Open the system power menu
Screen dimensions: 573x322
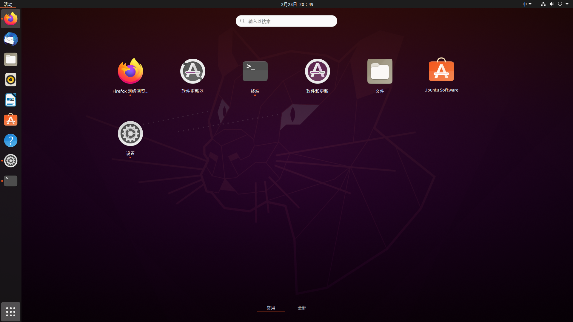tap(560, 4)
